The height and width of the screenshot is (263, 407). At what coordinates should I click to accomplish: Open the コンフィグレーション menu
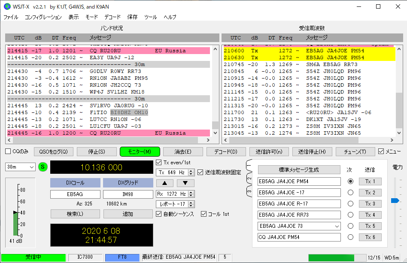[x=43, y=17]
